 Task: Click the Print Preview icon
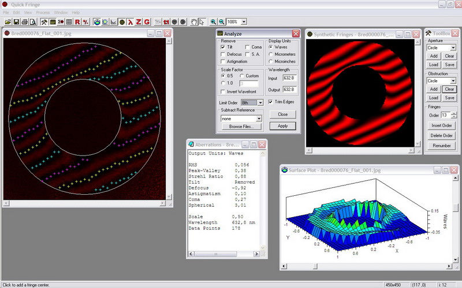33,22
